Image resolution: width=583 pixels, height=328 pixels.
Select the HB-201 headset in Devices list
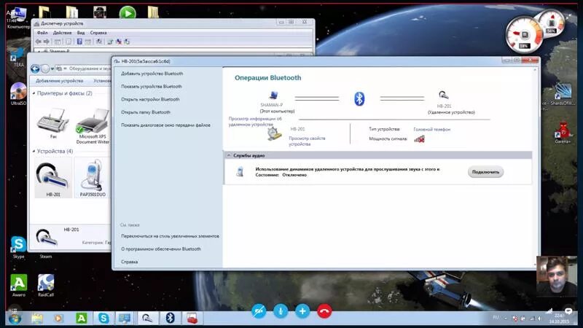click(53, 178)
